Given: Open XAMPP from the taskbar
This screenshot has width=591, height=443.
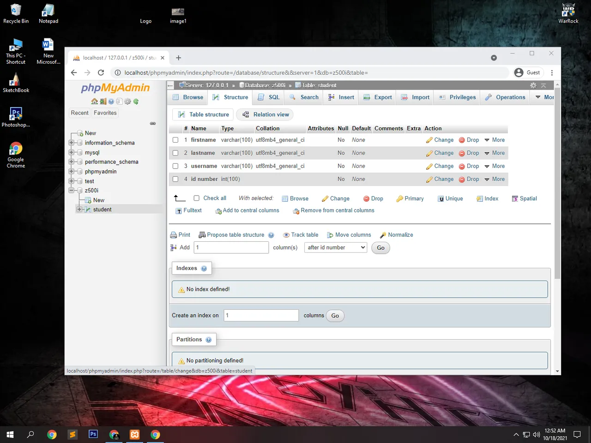Looking at the screenshot, I should (134, 434).
